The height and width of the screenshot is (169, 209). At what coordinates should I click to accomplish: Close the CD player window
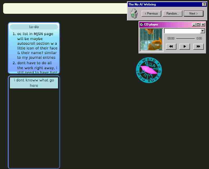[x=203, y=25]
